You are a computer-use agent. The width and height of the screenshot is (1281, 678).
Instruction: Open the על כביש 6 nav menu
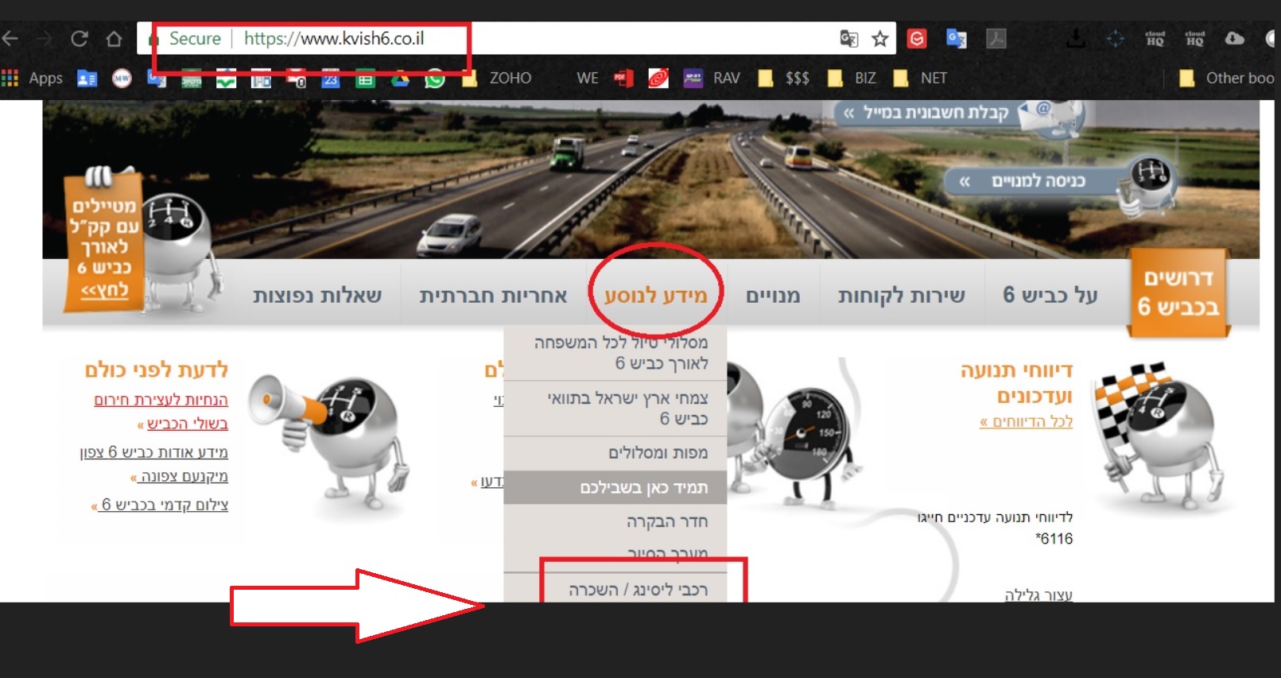1050,295
